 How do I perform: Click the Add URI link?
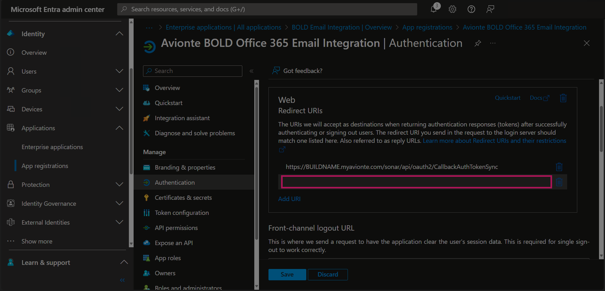pos(289,199)
